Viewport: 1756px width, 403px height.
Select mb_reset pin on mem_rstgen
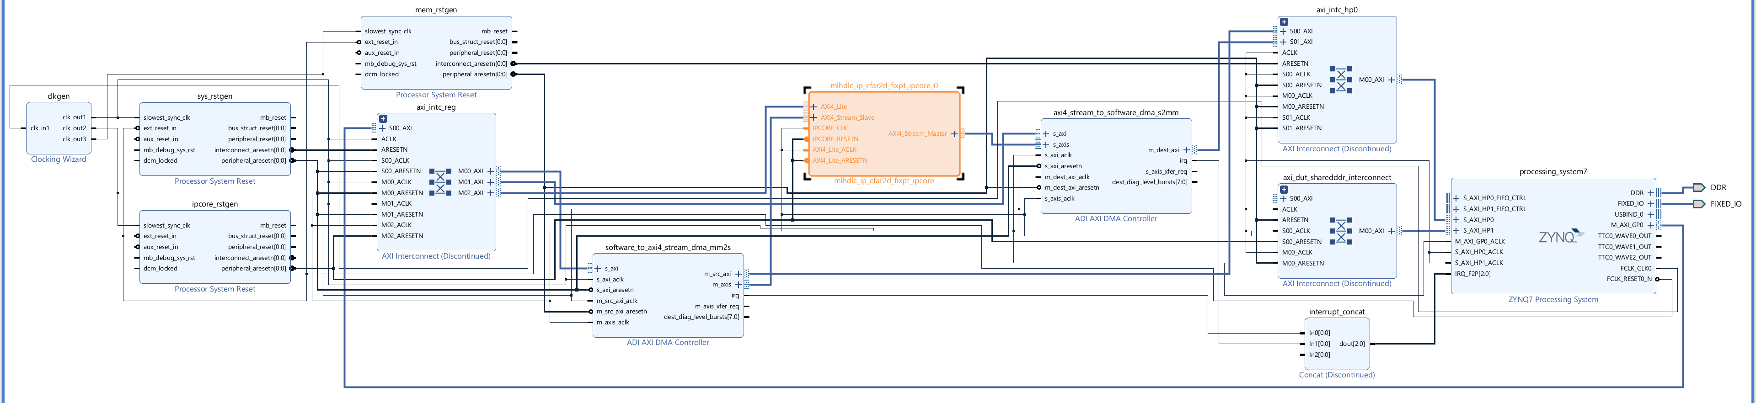[494, 32]
